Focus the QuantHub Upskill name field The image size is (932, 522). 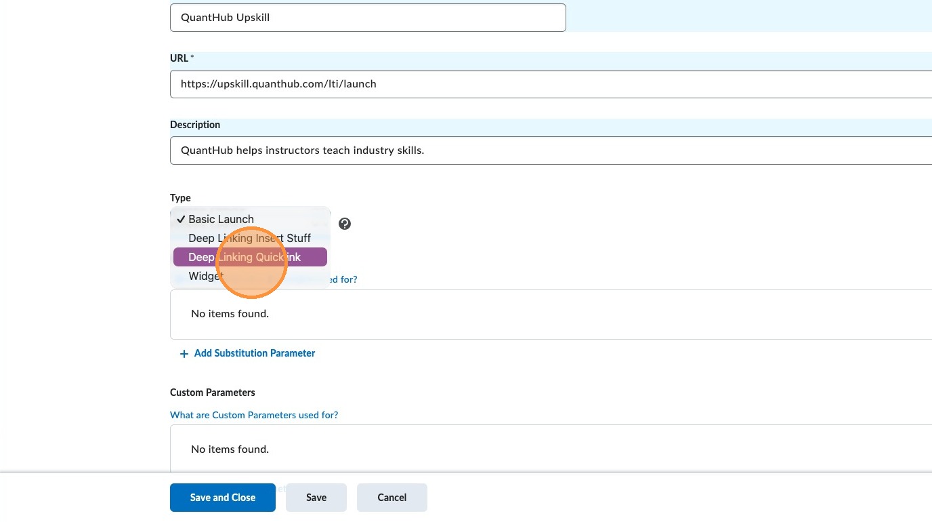pos(367,18)
